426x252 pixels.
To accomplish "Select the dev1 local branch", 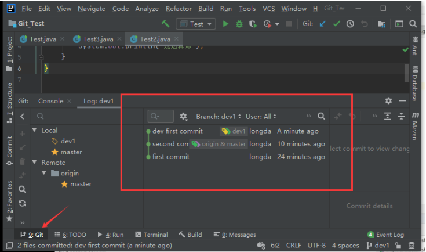I will [x=68, y=141].
